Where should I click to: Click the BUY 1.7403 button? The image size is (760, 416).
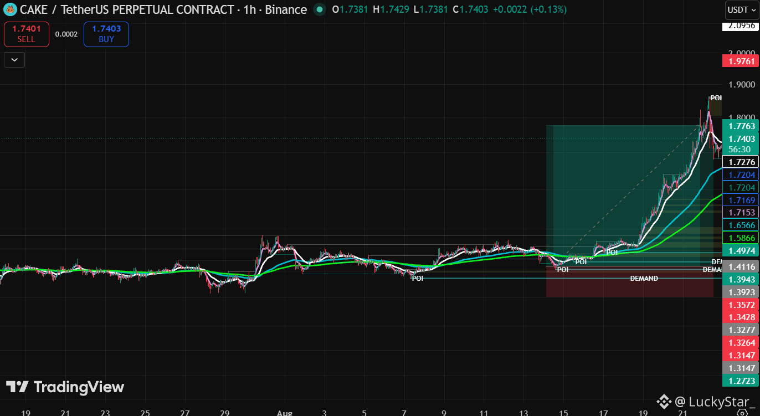click(106, 34)
